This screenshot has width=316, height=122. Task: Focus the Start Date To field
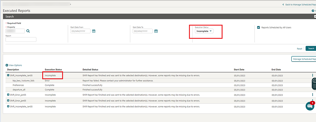(x=143, y=31)
